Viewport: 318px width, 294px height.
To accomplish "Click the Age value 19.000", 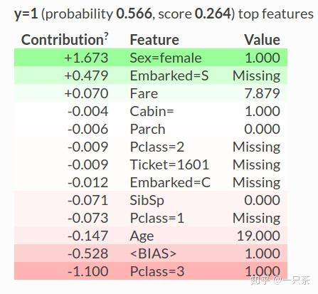I will tap(258, 236).
